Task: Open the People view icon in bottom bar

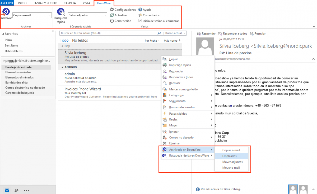Action: tap(16, 190)
